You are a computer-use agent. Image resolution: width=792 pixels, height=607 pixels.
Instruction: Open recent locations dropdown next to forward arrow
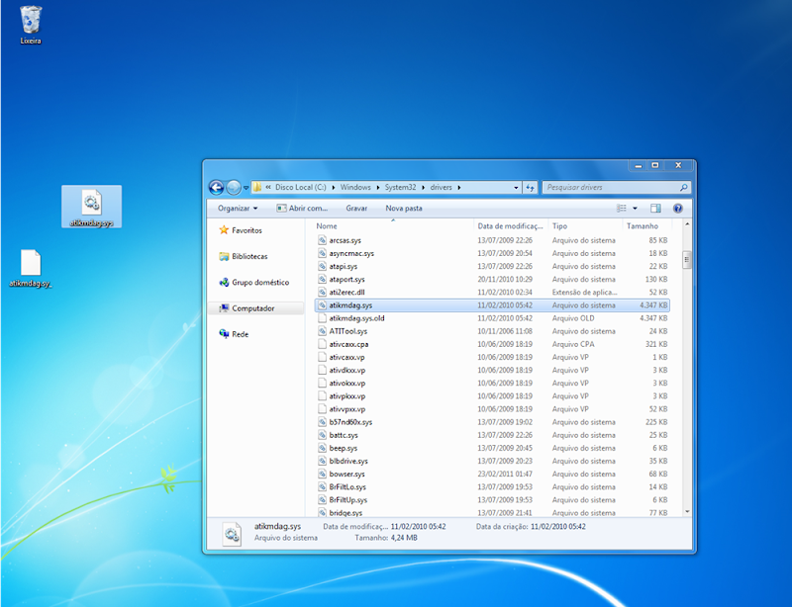[x=246, y=187]
